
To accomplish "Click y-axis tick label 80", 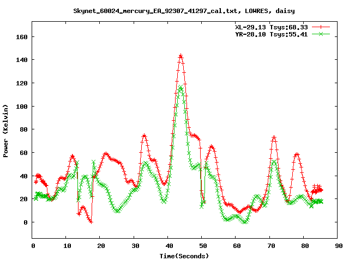I will (23, 129).
